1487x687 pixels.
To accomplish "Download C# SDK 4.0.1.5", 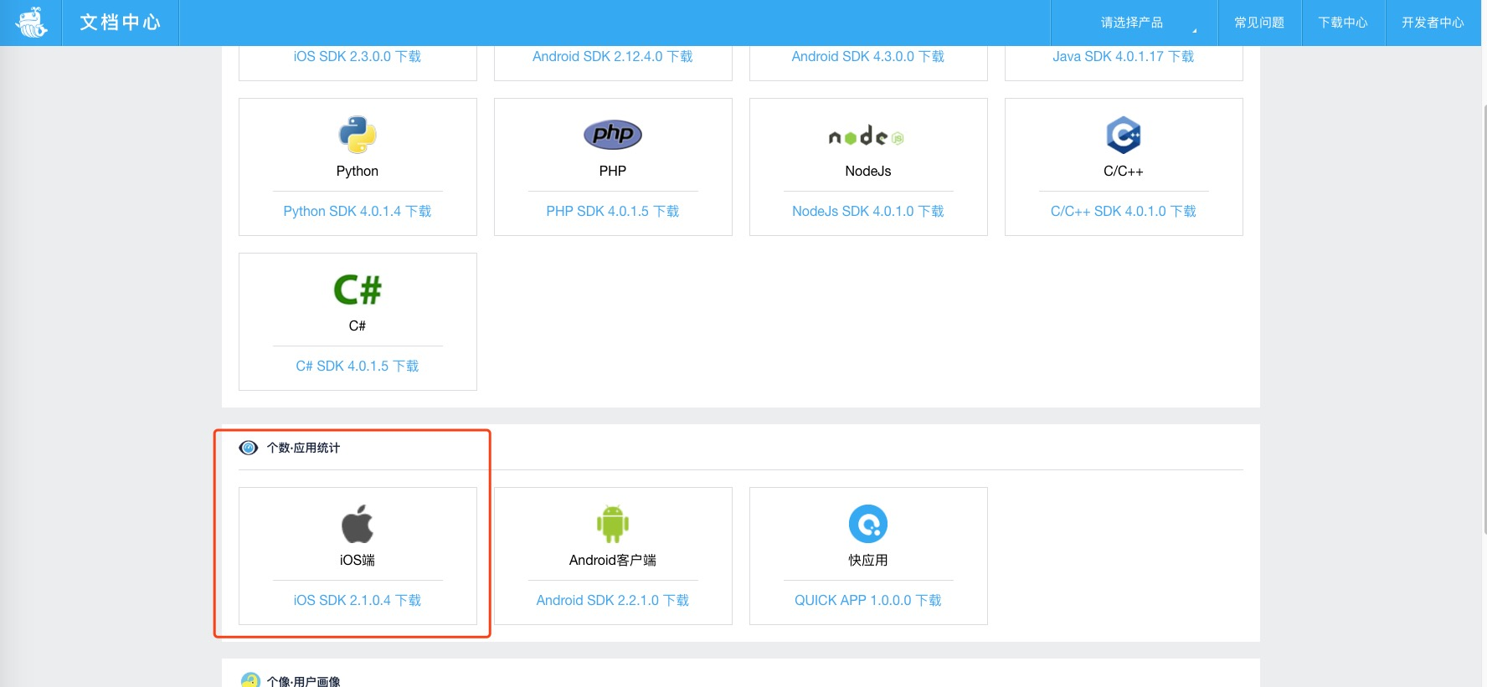I will (358, 366).
